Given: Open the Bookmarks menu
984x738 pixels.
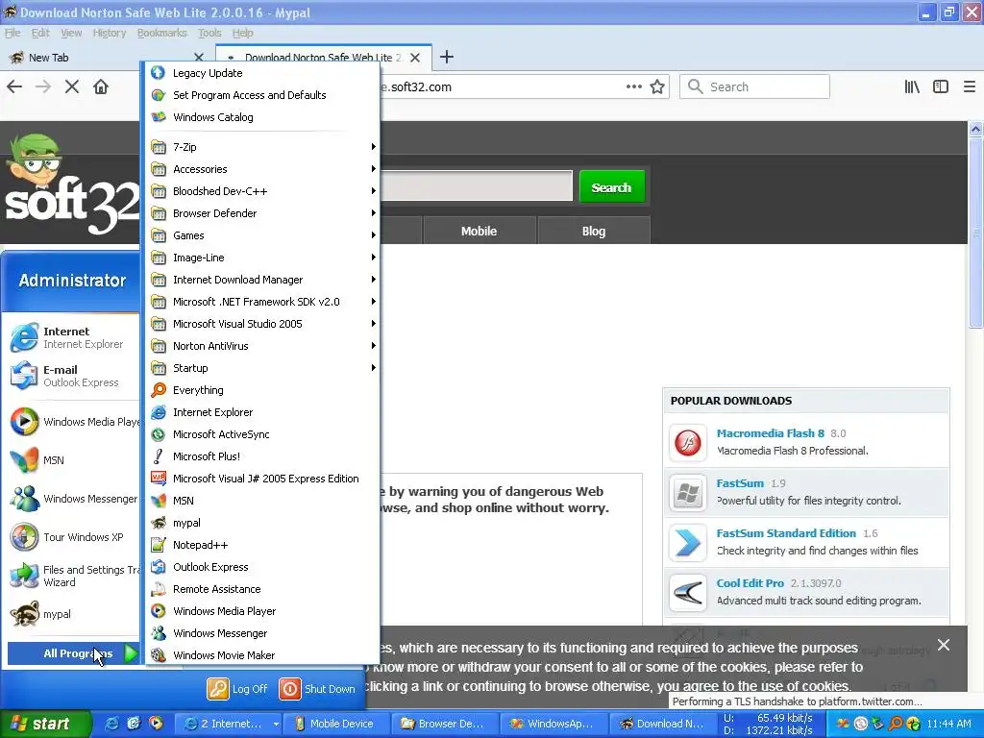Looking at the screenshot, I should 161,33.
